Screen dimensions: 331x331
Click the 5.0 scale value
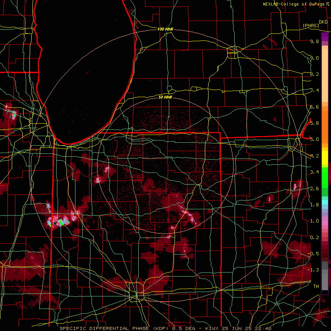[x=314, y=139]
